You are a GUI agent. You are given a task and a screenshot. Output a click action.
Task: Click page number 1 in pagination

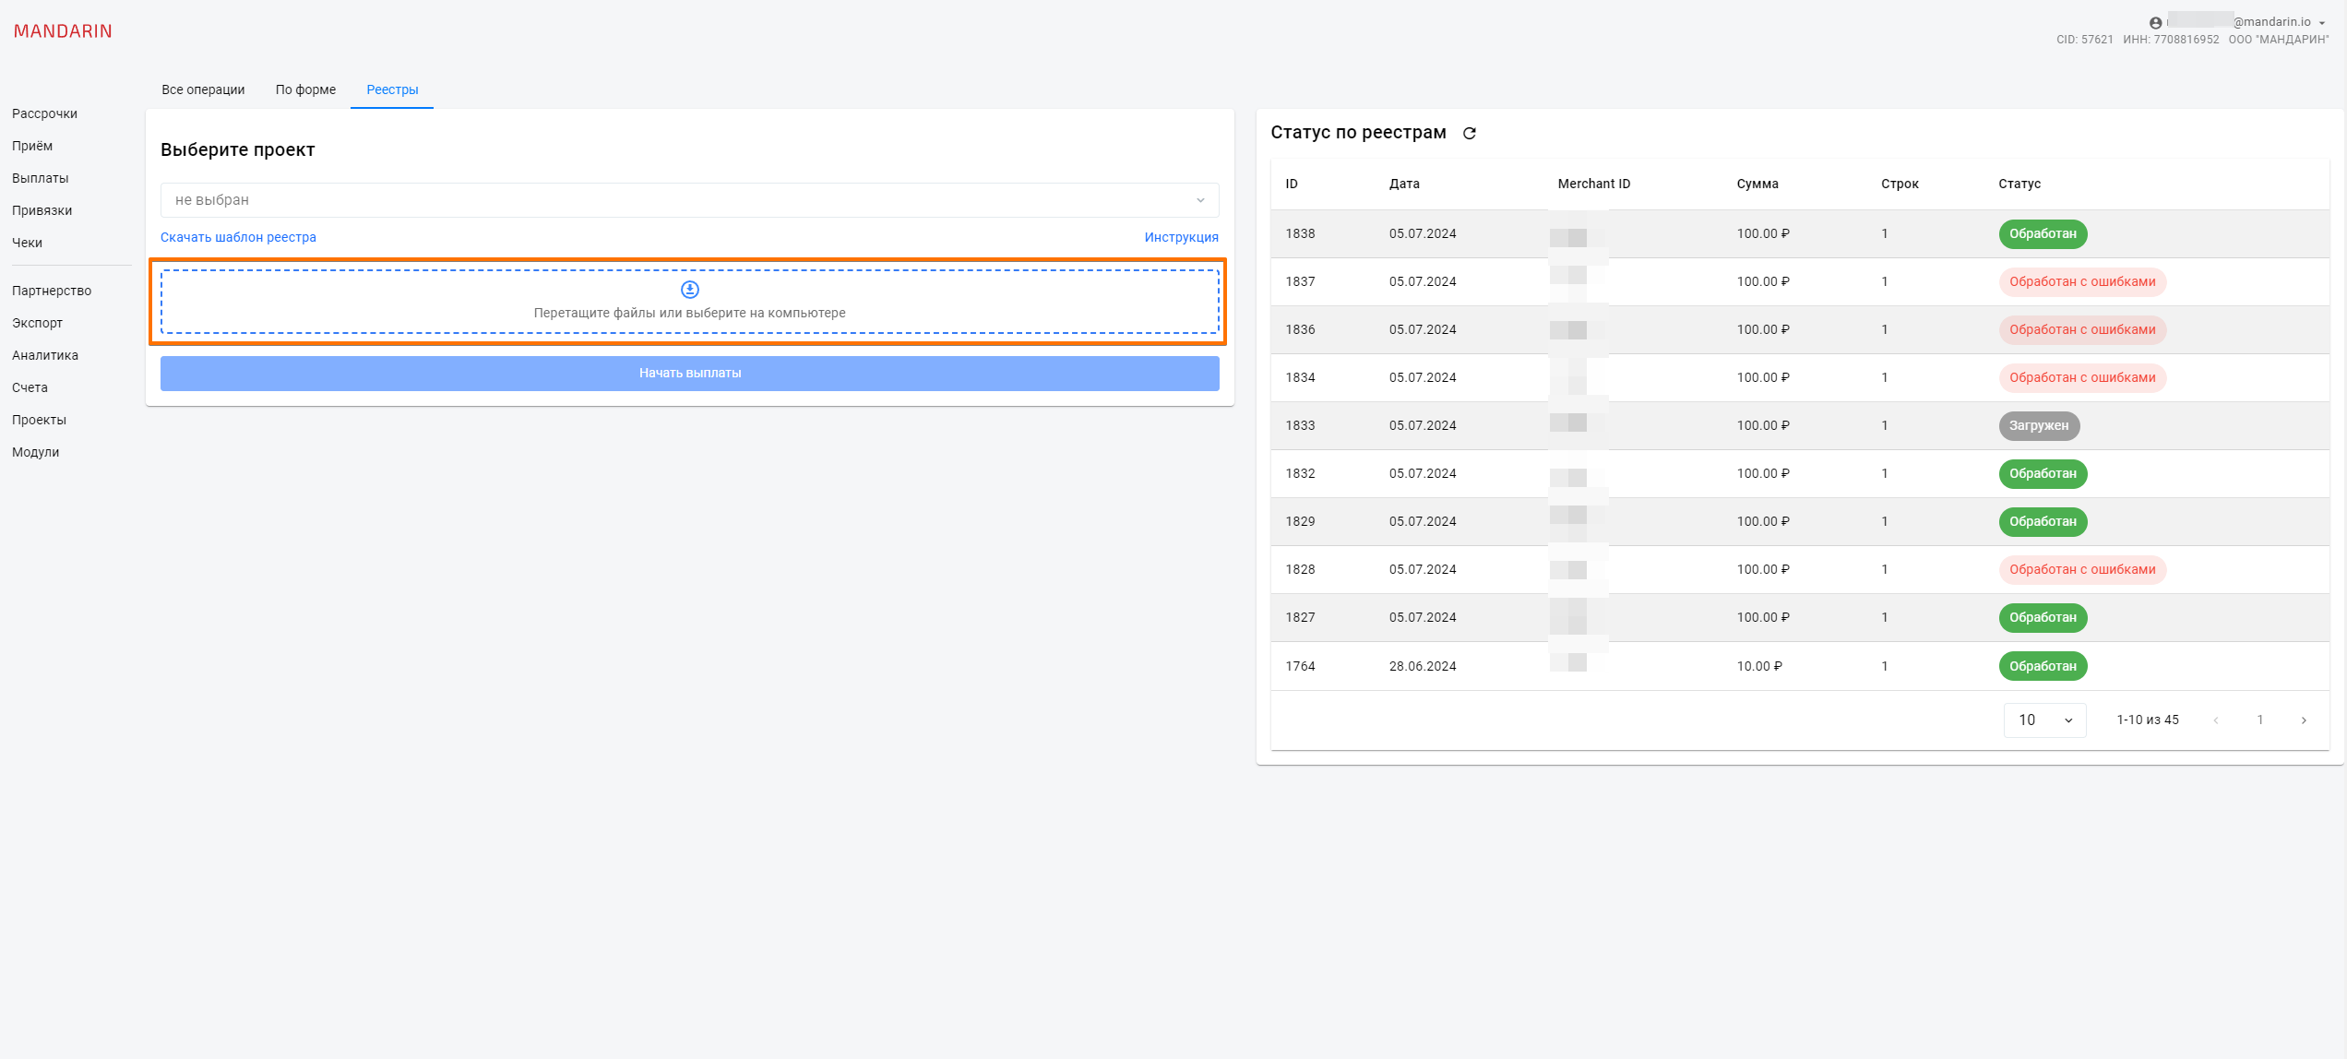2260,720
